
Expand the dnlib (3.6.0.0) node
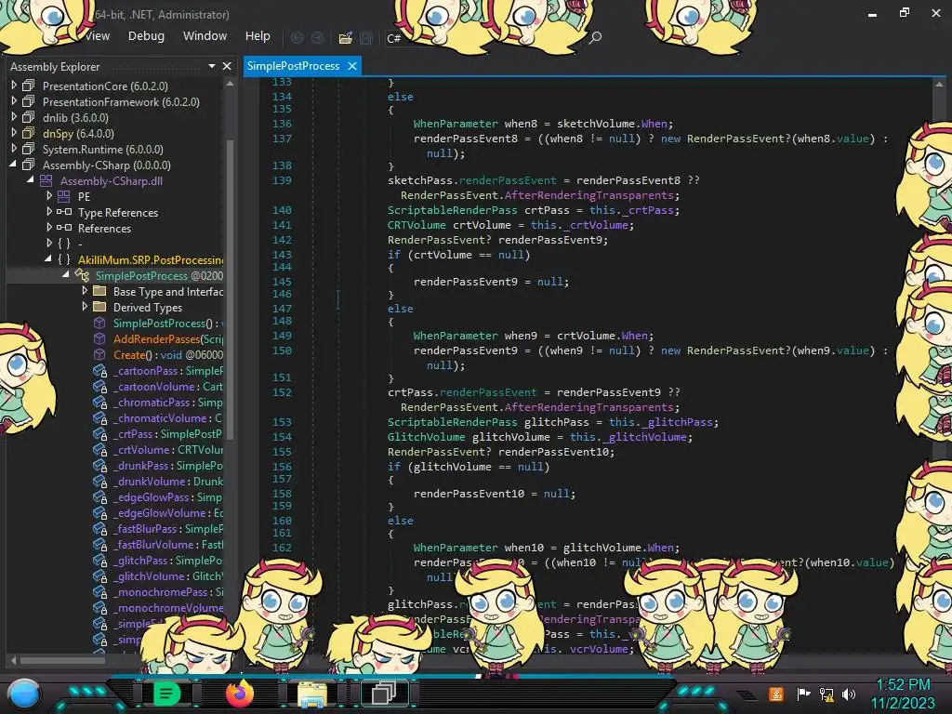click(x=14, y=117)
